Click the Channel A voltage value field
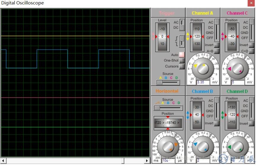 pyautogui.click(x=203, y=82)
